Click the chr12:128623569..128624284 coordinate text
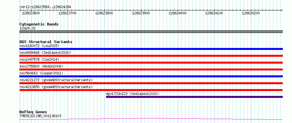 coord(45,7)
